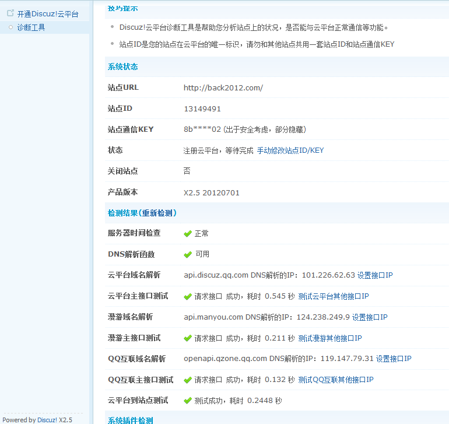Click the green checkmark for QQ互联主接口测试
Image resolution: width=449 pixels, height=424 pixels.
point(188,380)
